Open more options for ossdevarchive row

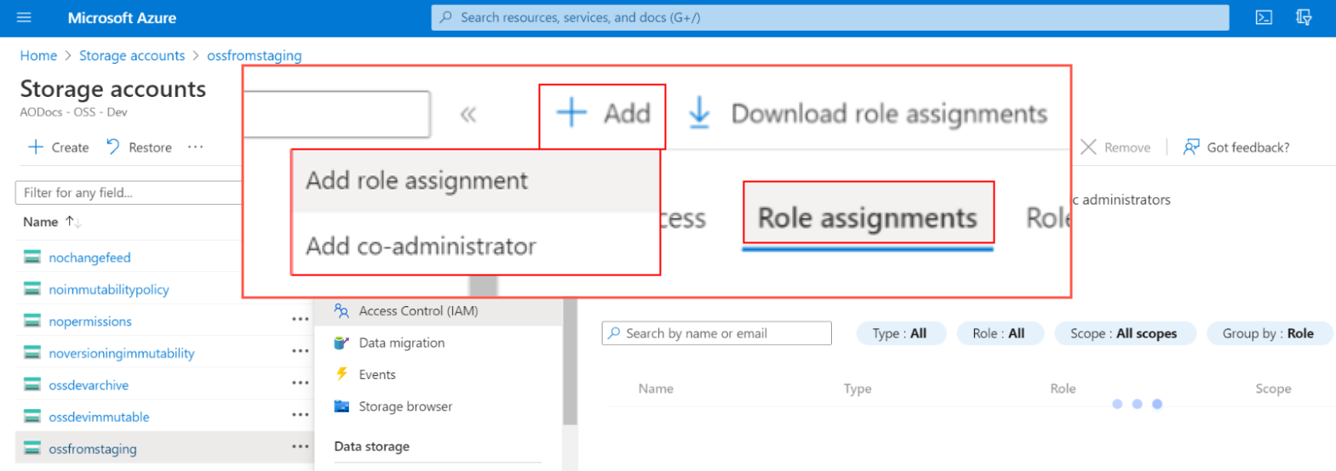point(300,383)
